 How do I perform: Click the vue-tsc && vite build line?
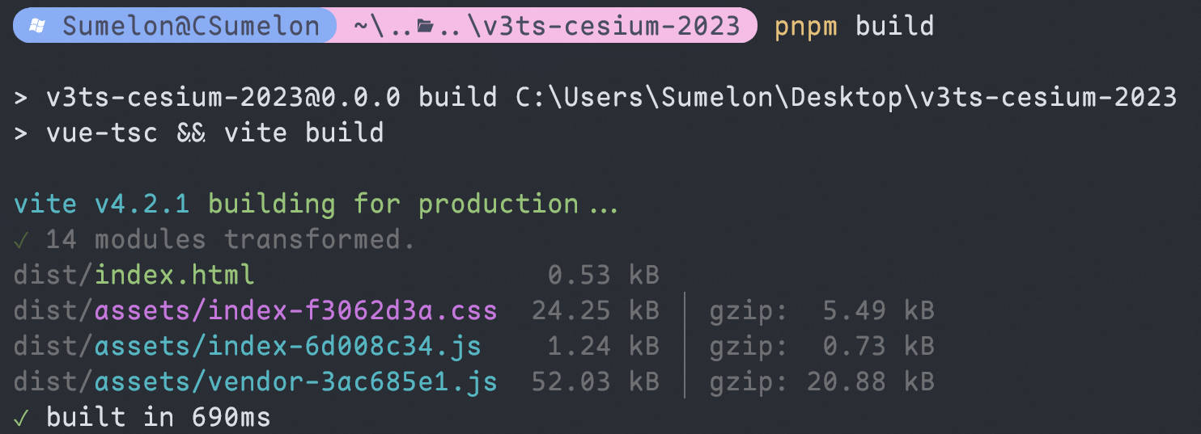(215, 133)
